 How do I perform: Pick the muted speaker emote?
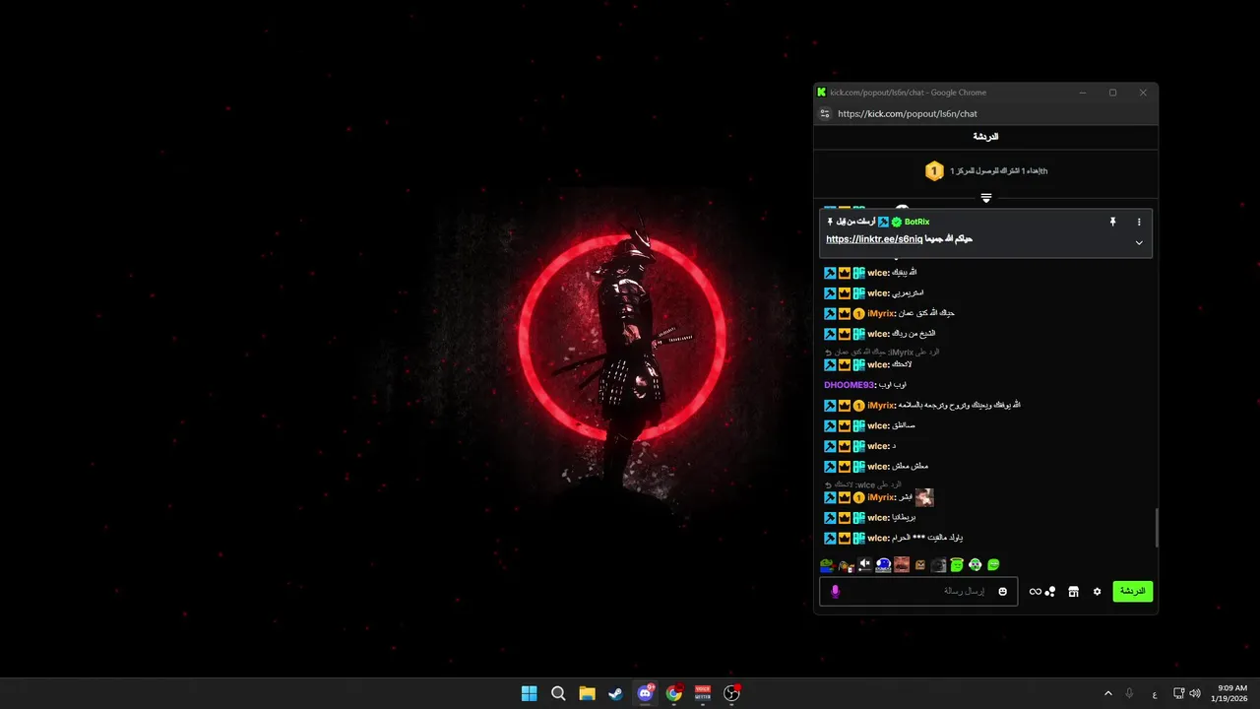[864, 565]
